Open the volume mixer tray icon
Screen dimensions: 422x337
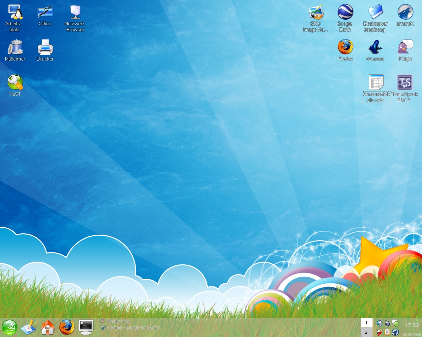coord(379,323)
